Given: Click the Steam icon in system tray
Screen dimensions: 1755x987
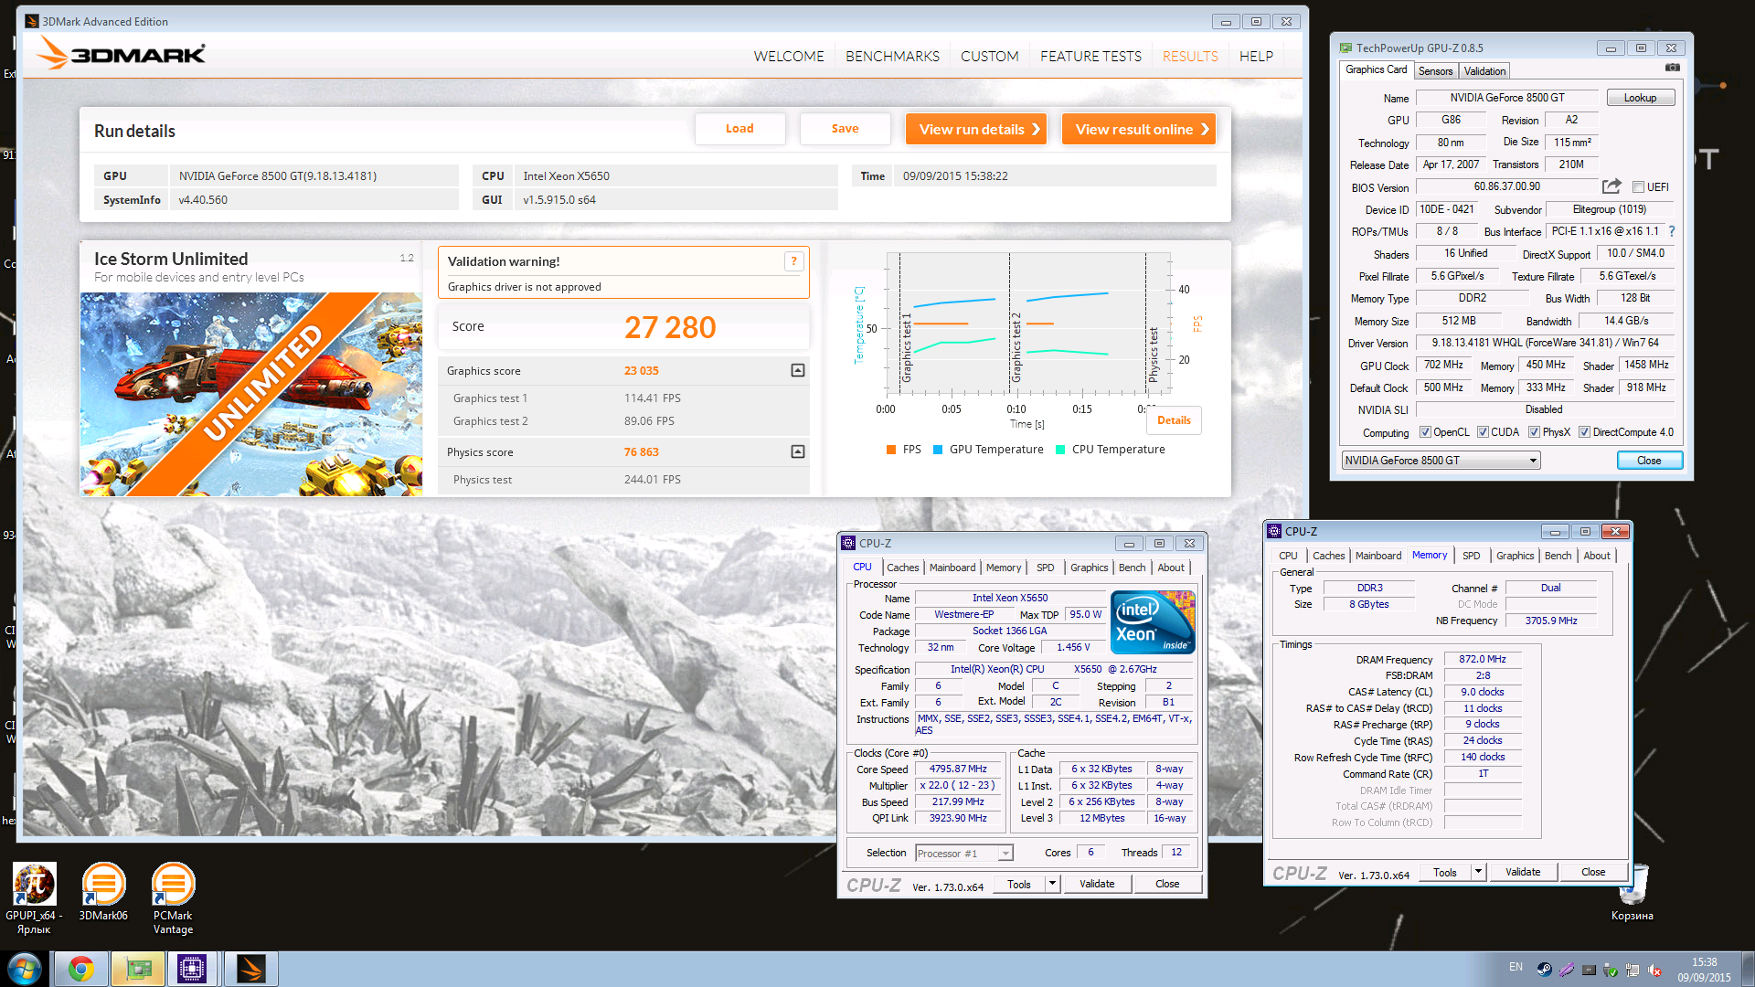Looking at the screenshot, I should pyautogui.click(x=1544, y=970).
